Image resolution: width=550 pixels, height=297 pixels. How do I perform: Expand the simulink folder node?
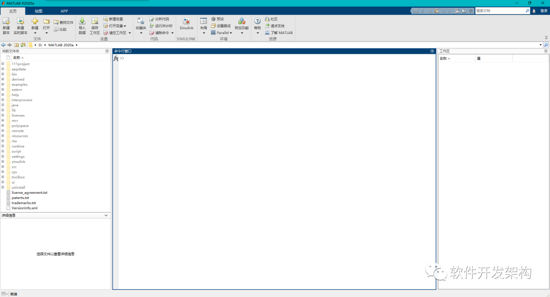coord(3,161)
